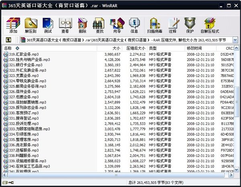The image size is (241, 187).
Task: Click horizontal scrollbar right arrow
Action: pos(231,175)
